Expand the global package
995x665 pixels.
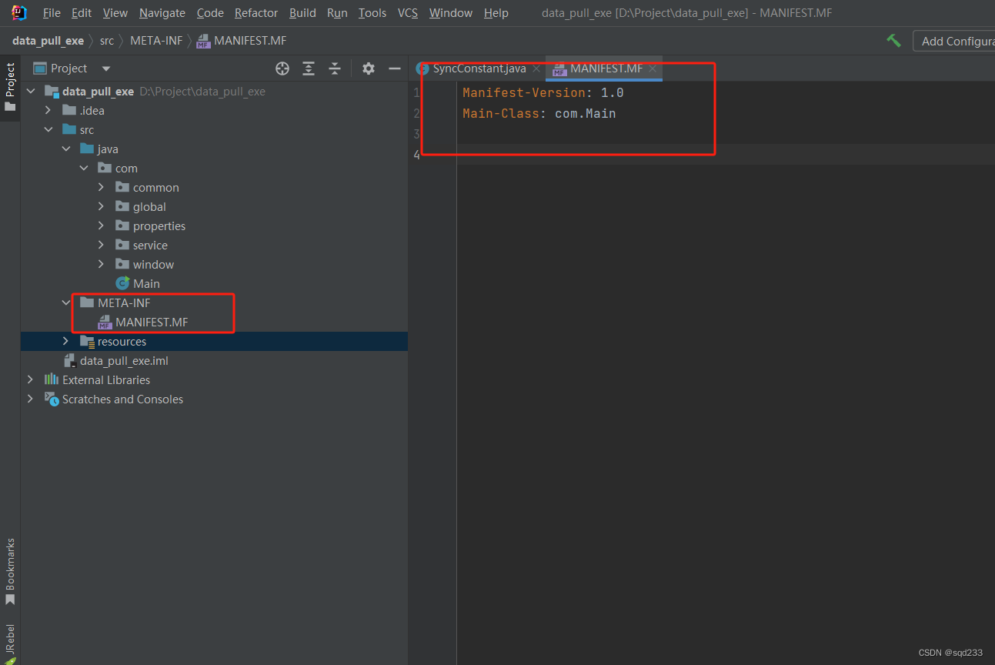102,206
